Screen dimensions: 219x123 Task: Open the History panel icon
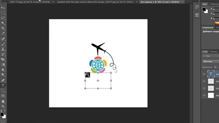coord(197,7)
